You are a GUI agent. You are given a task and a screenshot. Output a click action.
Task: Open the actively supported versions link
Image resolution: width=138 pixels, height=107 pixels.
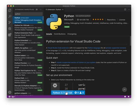(116, 48)
